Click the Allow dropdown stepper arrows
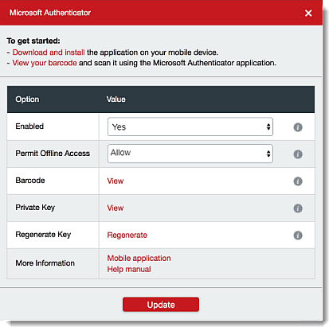Viewport: 329px width, 327px height. click(268, 154)
